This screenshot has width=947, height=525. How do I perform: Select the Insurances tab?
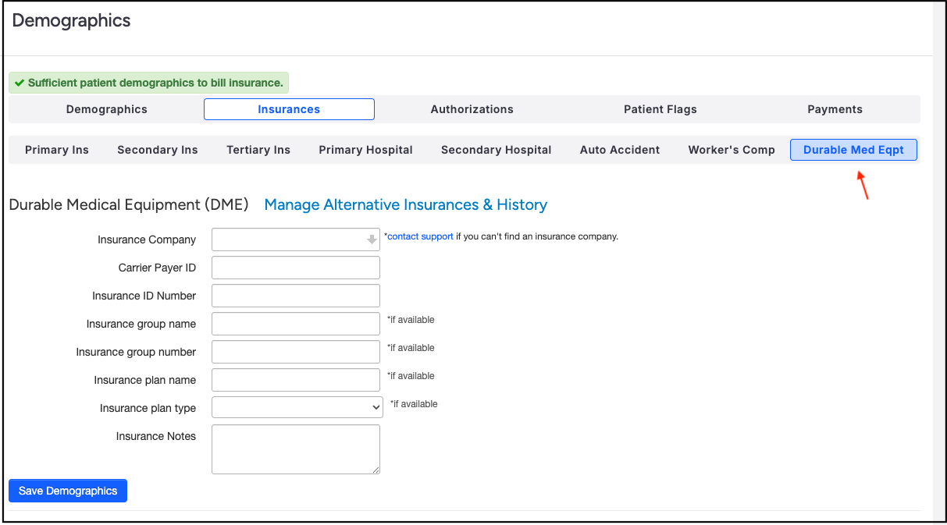coord(289,109)
